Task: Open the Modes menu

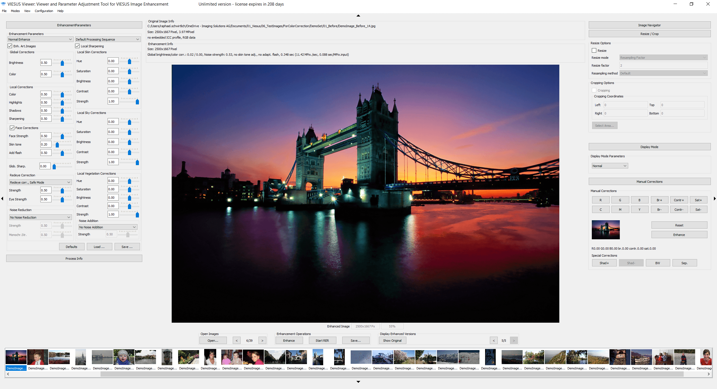Action: tap(15, 11)
